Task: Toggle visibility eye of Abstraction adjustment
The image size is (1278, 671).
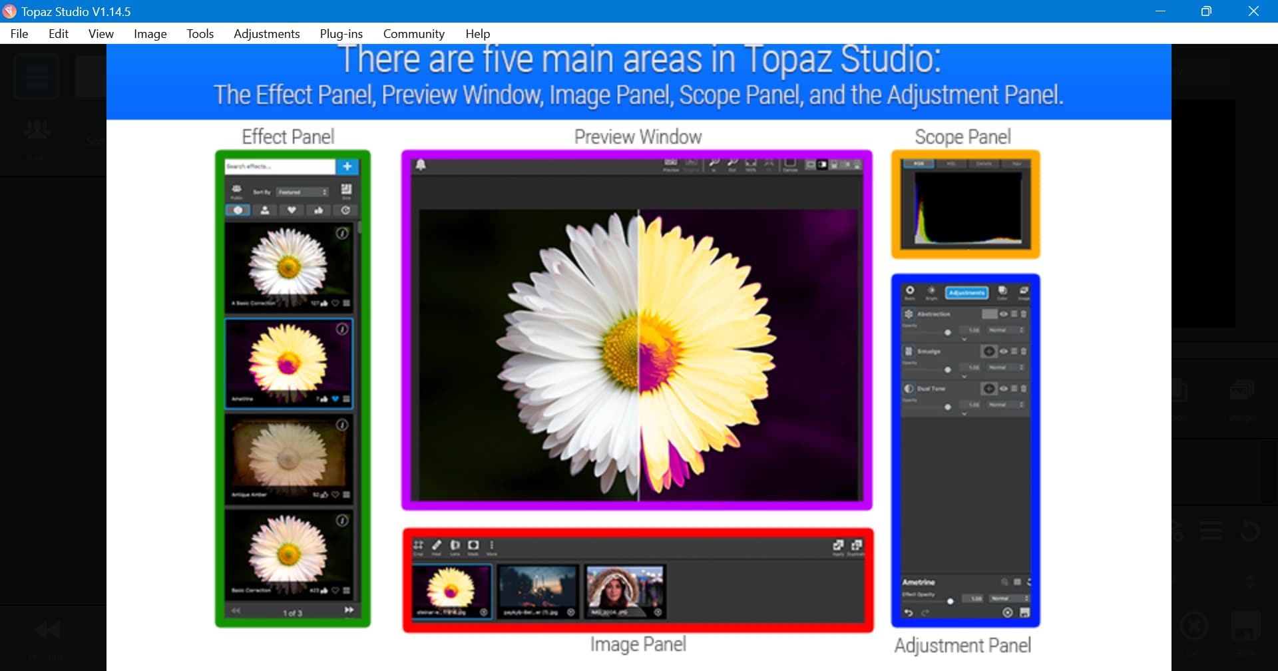Action: (1004, 314)
